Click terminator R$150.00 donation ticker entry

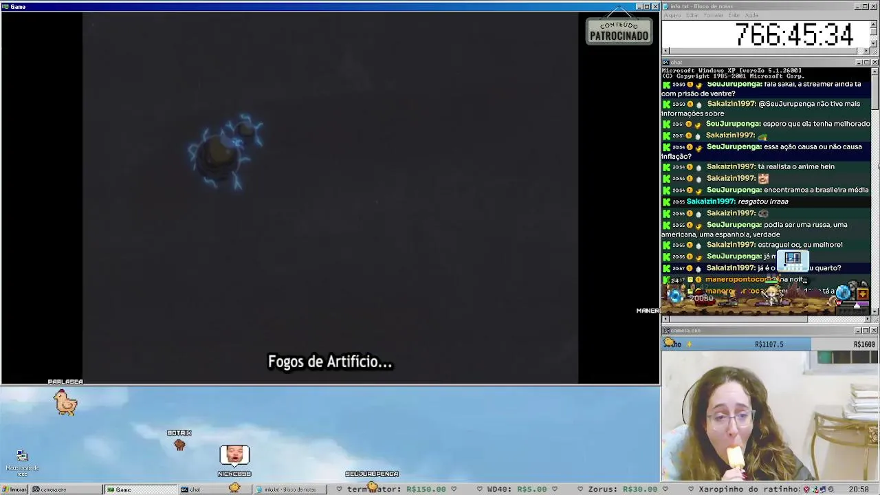point(396,489)
